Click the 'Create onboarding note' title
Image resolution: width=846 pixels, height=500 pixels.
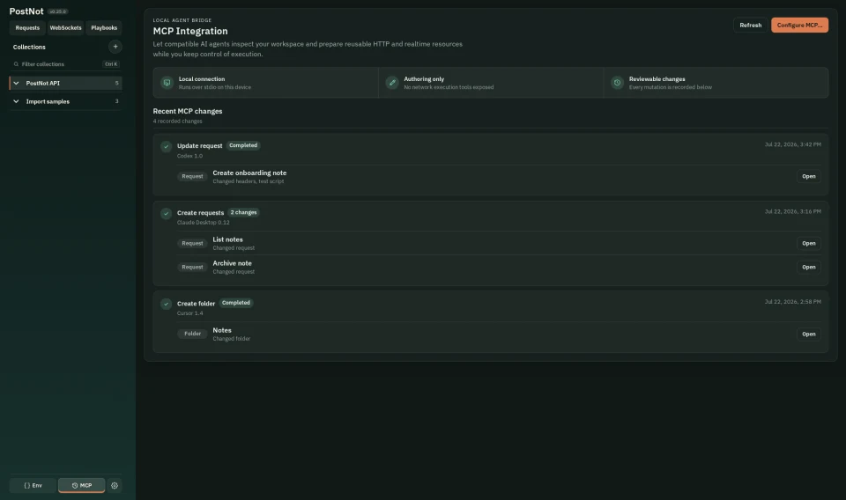coord(249,173)
